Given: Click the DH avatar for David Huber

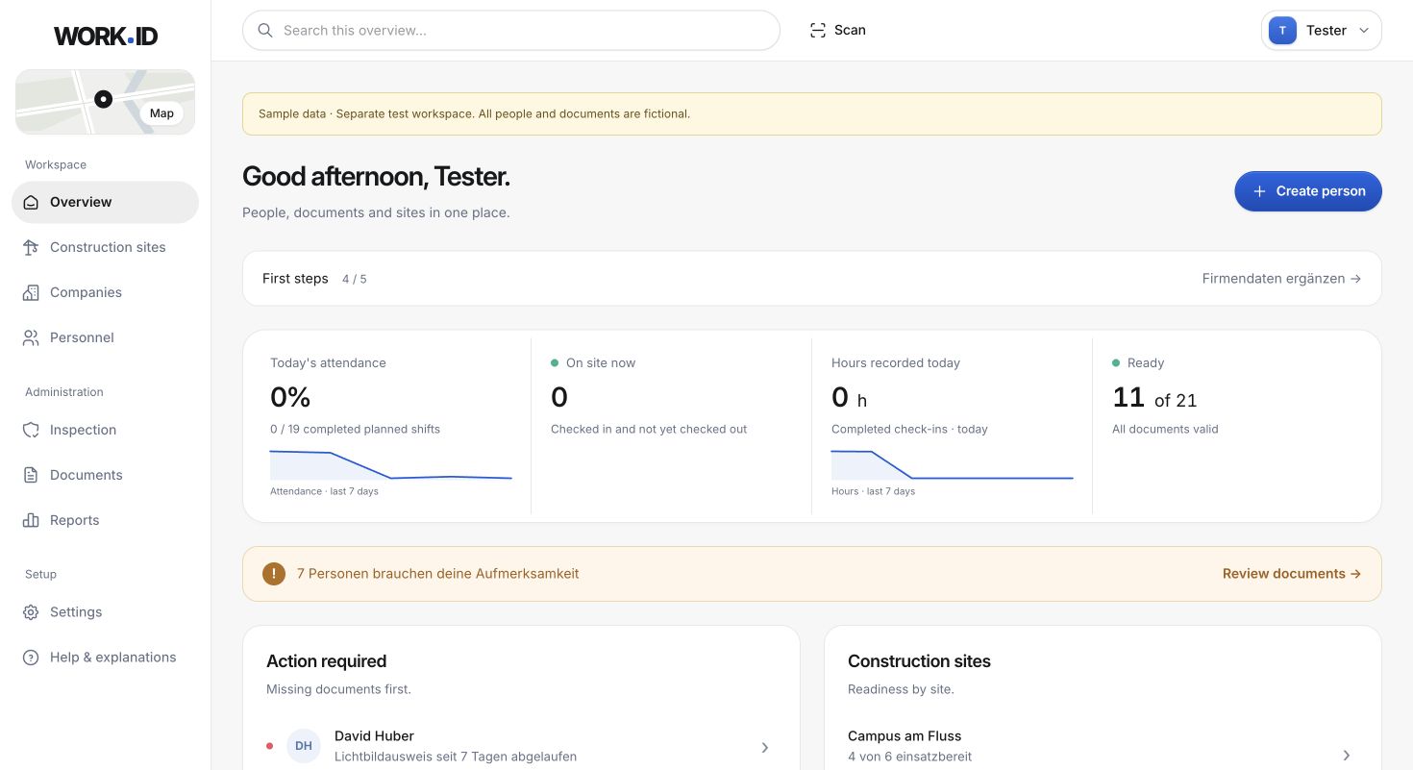Looking at the screenshot, I should pyautogui.click(x=304, y=746).
